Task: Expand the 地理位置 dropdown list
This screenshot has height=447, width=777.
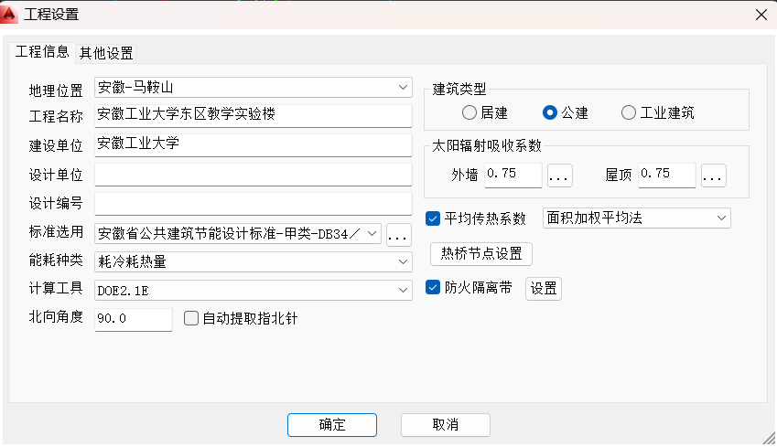Action: point(254,88)
